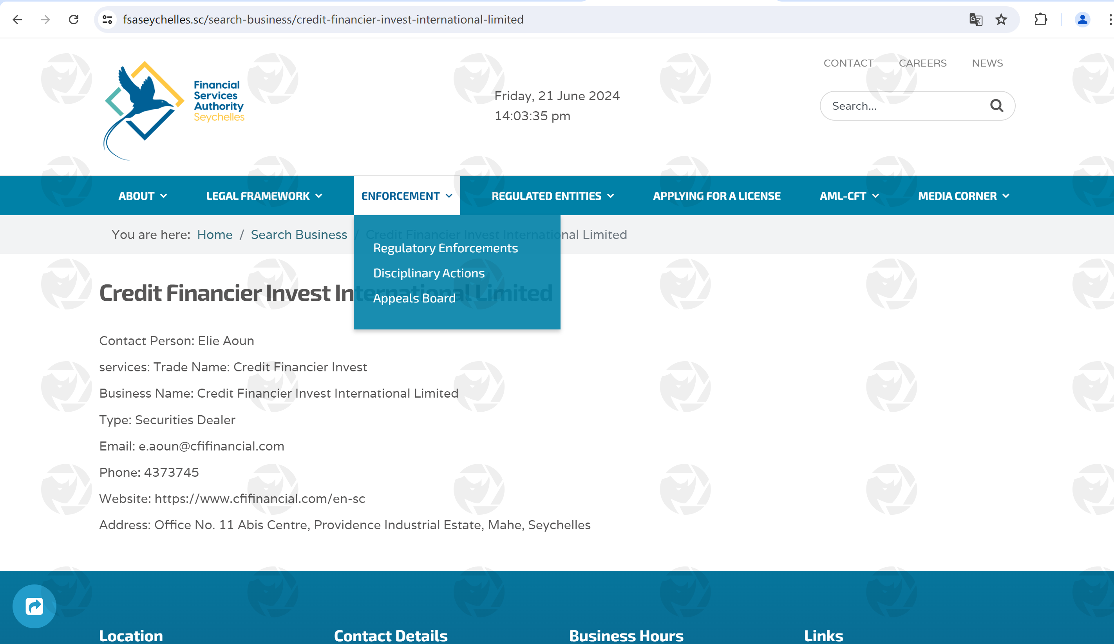Choose Appeals Board from Enforcement menu
The image size is (1114, 644).
click(414, 298)
